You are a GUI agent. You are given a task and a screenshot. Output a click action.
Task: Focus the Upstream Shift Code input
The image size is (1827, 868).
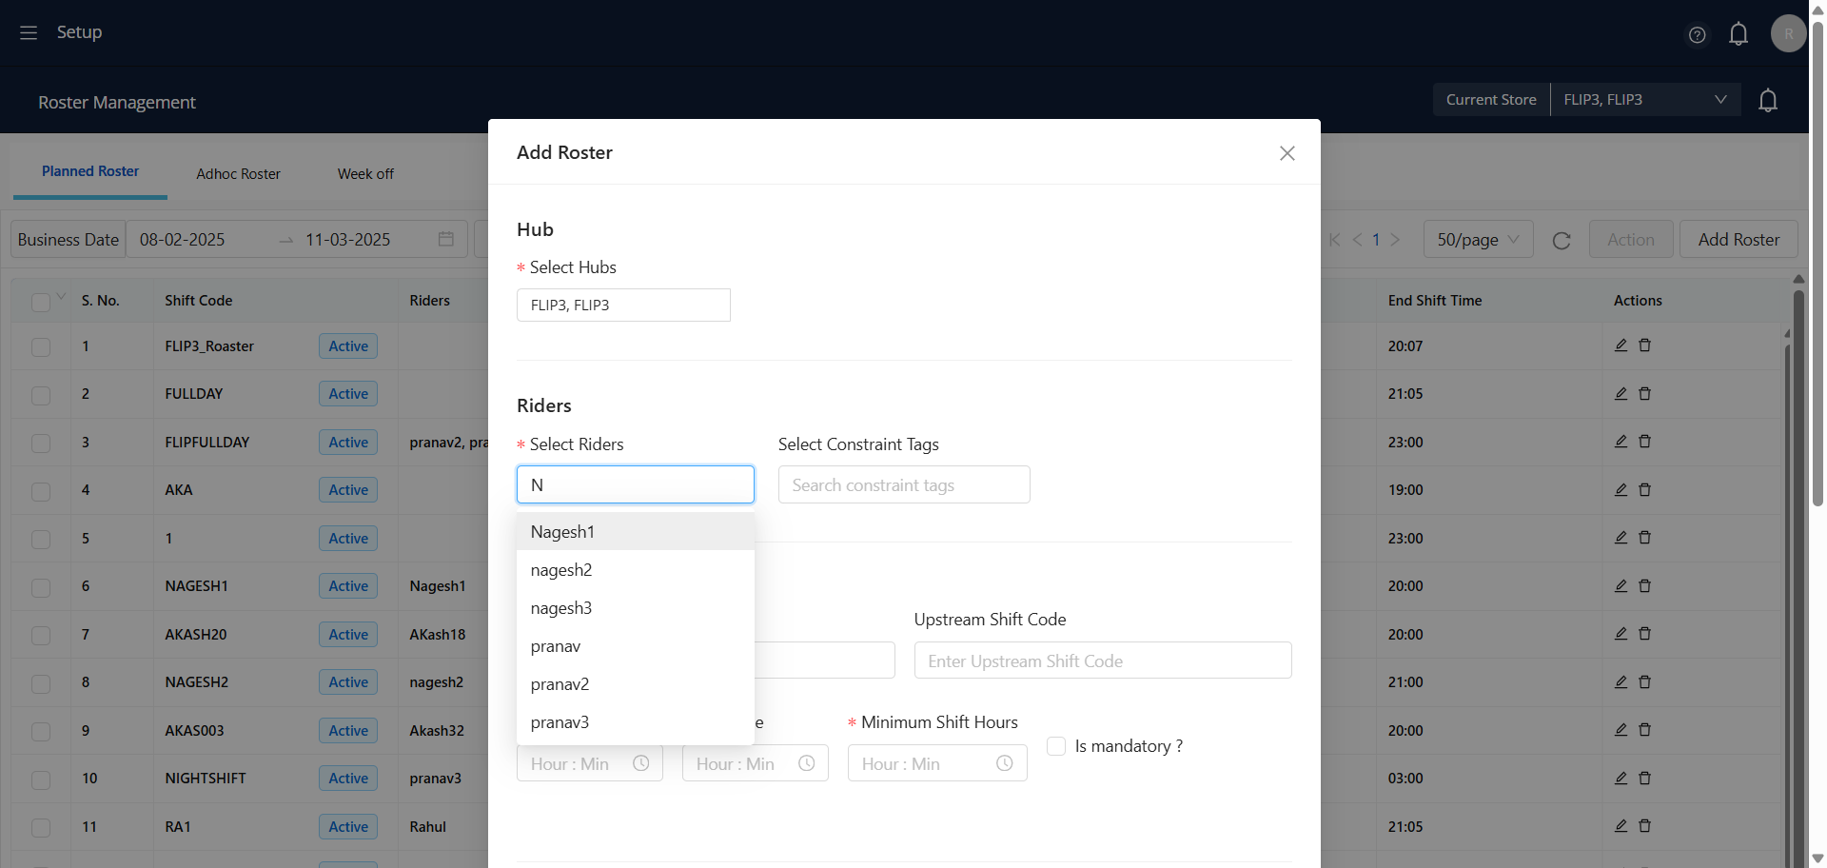pyautogui.click(x=1103, y=661)
